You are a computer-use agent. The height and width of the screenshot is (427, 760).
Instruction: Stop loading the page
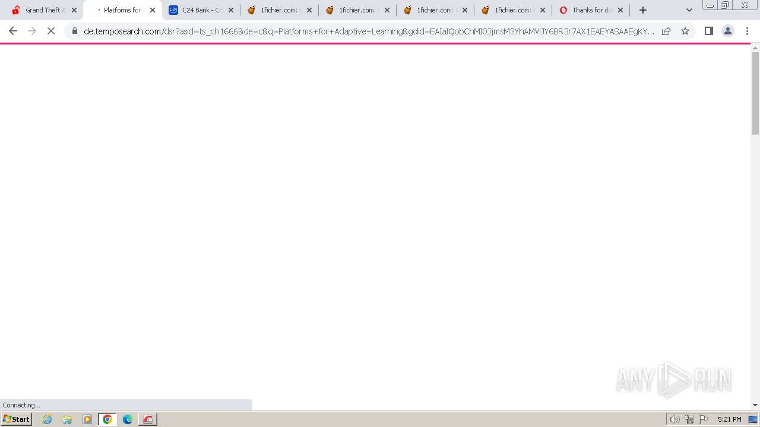click(x=51, y=31)
